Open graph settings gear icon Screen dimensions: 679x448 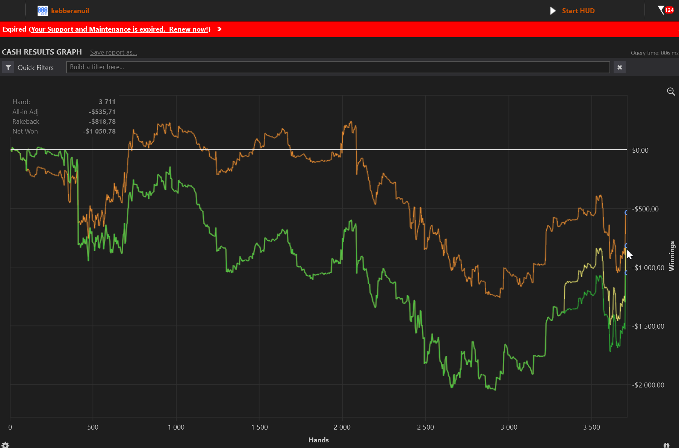point(5,445)
